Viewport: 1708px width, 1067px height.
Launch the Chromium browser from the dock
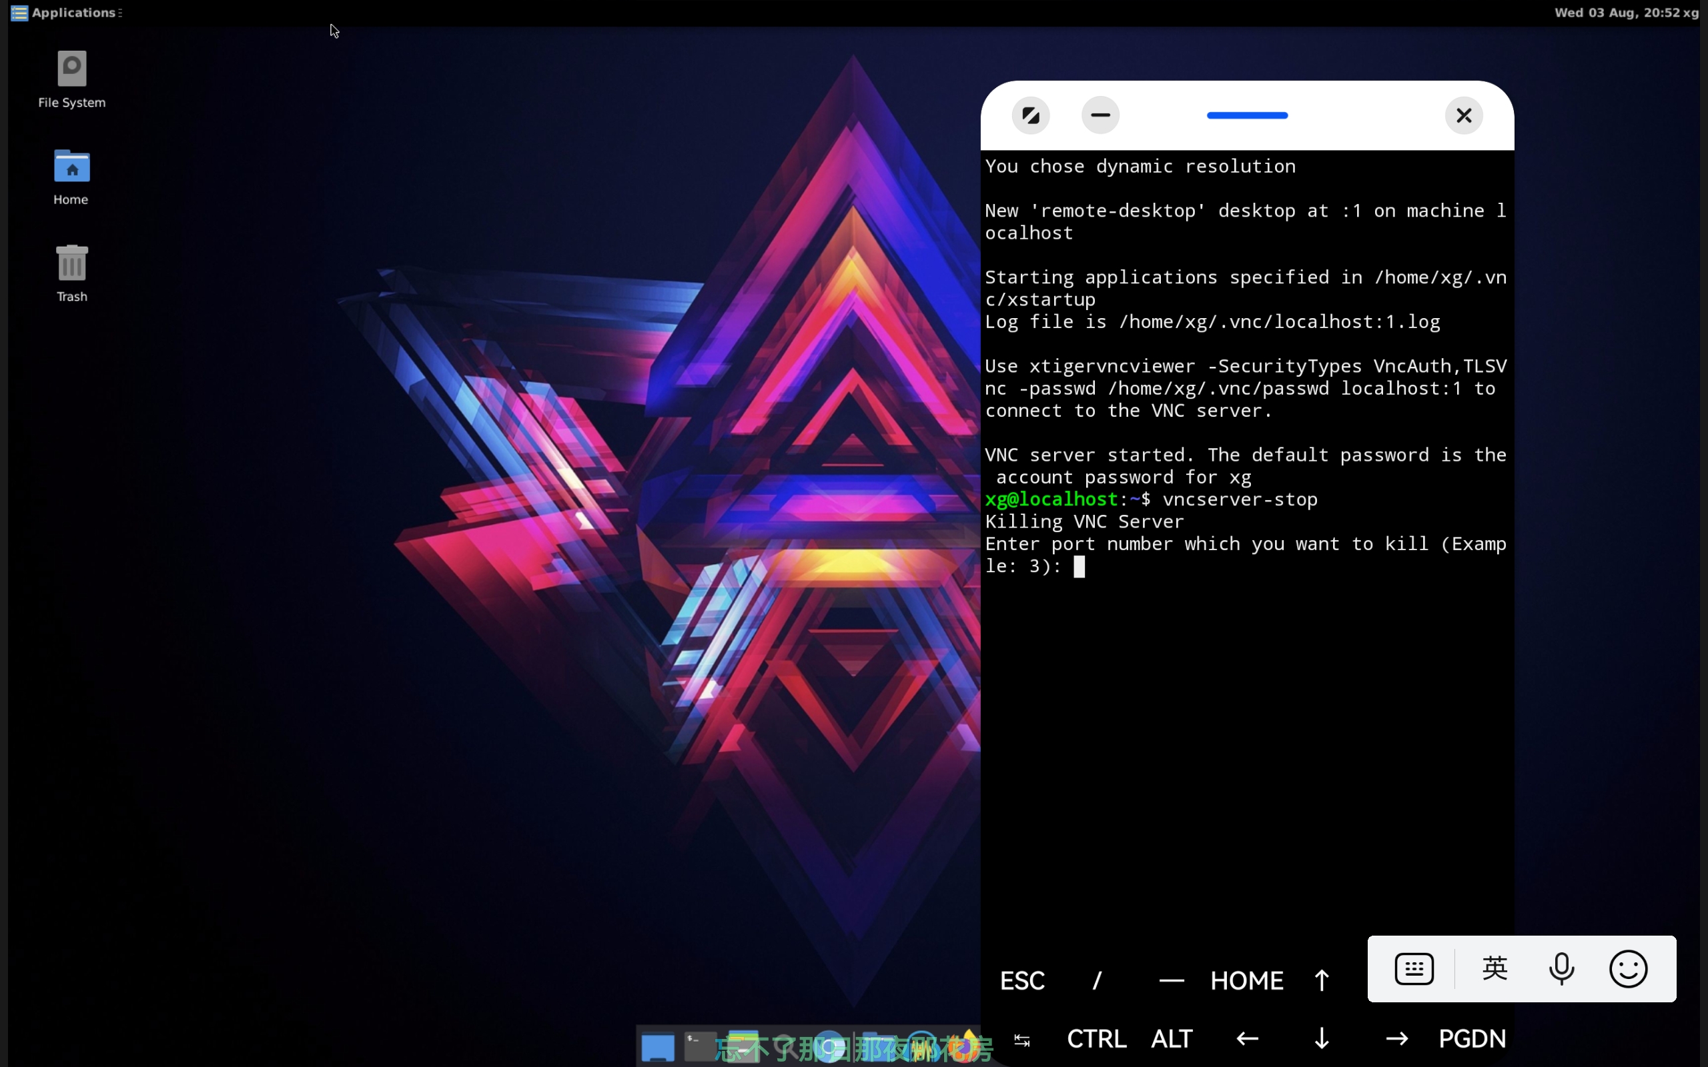(x=830, y=1047)
